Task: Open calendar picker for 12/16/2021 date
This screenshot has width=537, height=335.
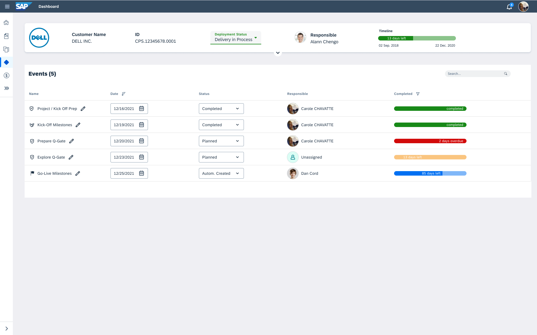Action: [x=142, y=109]
